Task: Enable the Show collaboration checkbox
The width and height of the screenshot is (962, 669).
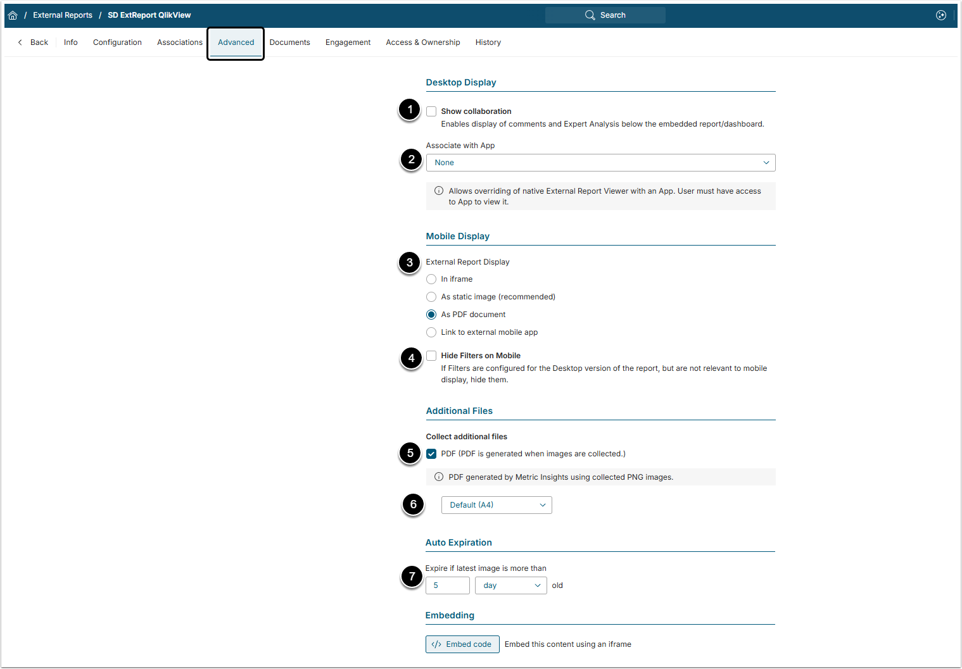Action: click(431, 111)
